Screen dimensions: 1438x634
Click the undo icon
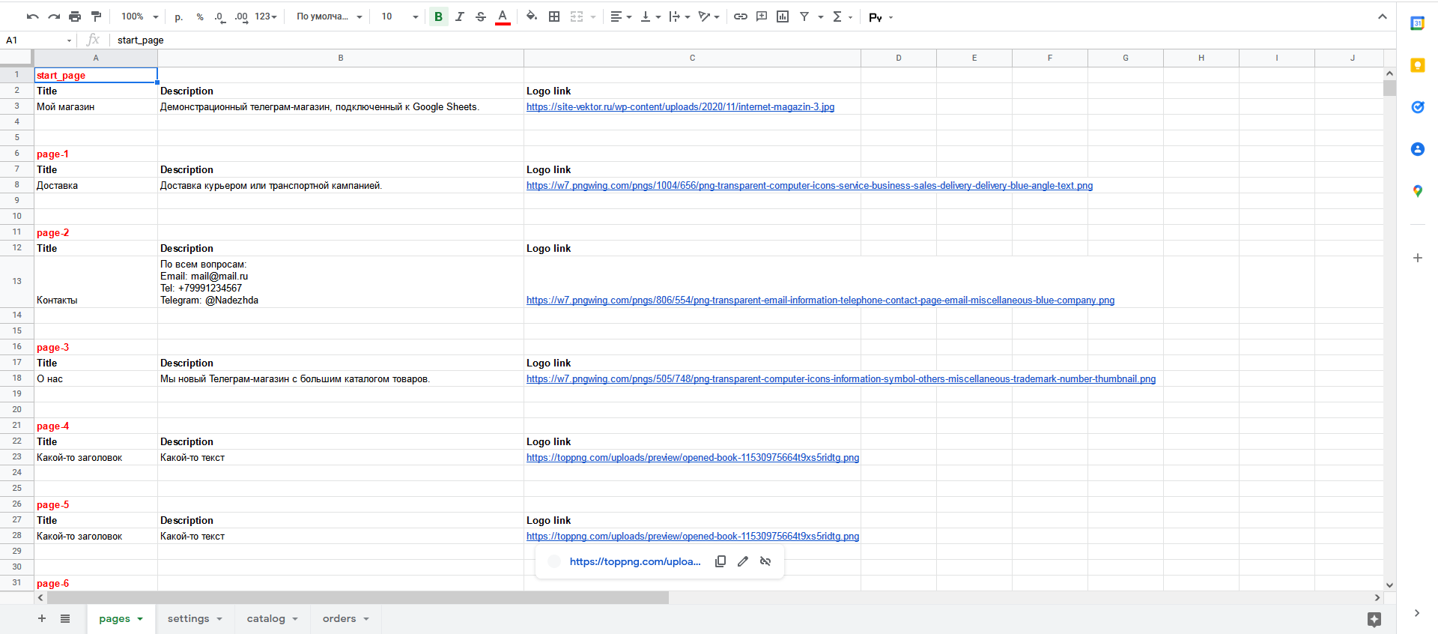tap(32, 16)
